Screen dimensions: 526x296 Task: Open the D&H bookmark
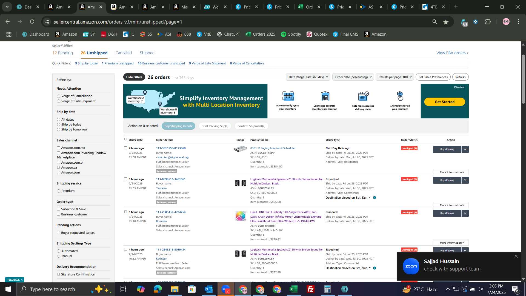tap(109, 34)
